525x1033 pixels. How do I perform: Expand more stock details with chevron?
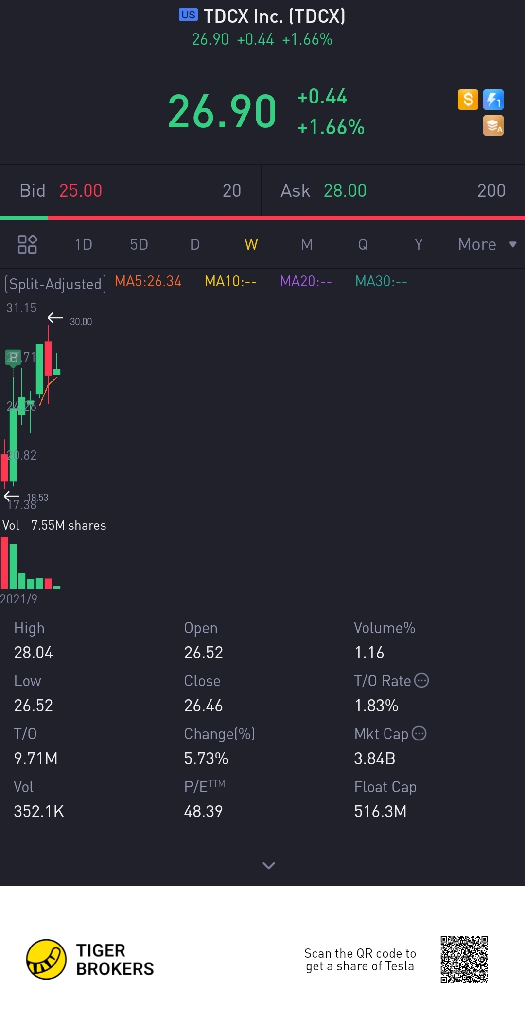[269, 865]
